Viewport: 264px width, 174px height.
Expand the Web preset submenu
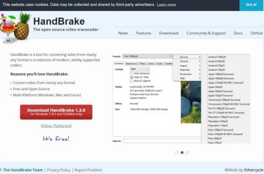(187, 78)
